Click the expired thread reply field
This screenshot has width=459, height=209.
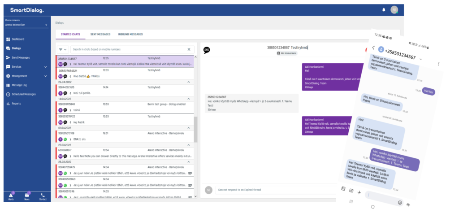(275, 190)
